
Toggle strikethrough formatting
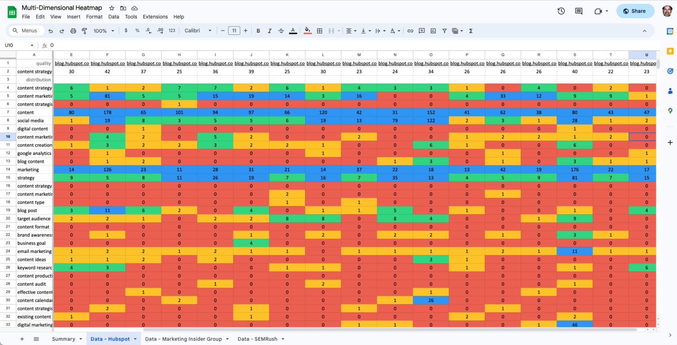click(281, 31)
